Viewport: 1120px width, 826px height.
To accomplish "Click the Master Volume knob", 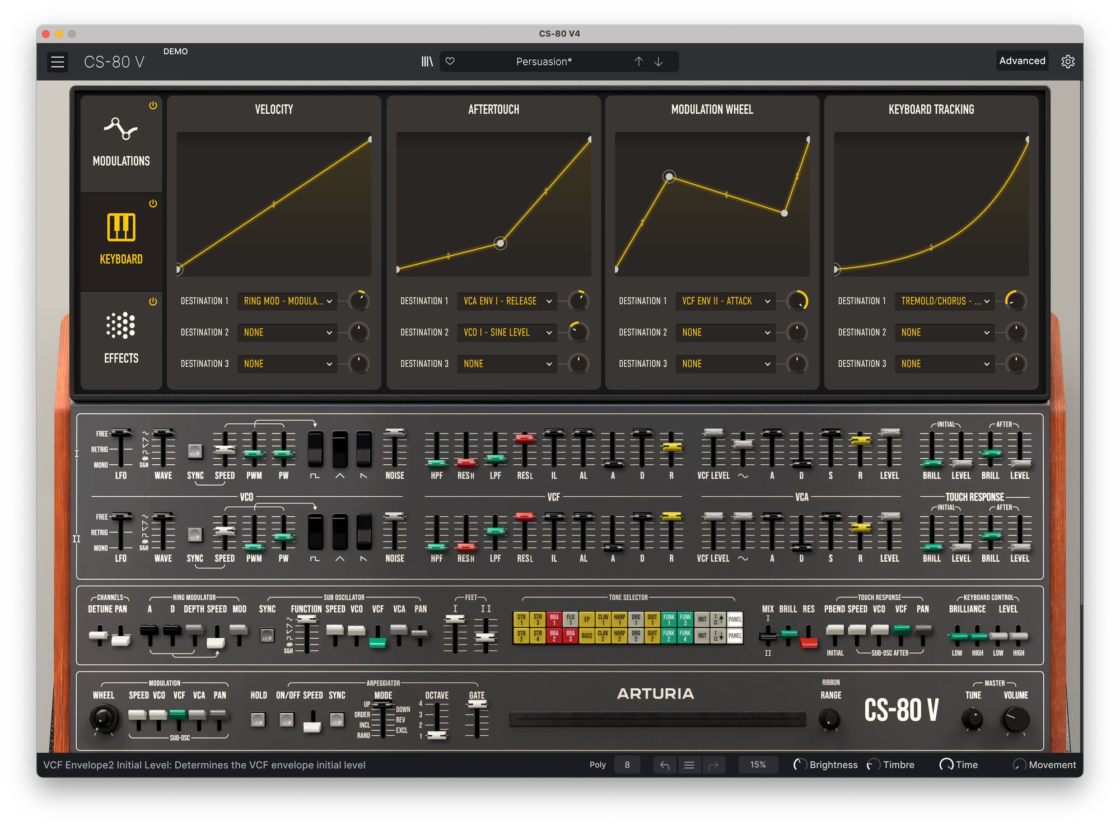I will (x=1015, y=719).
